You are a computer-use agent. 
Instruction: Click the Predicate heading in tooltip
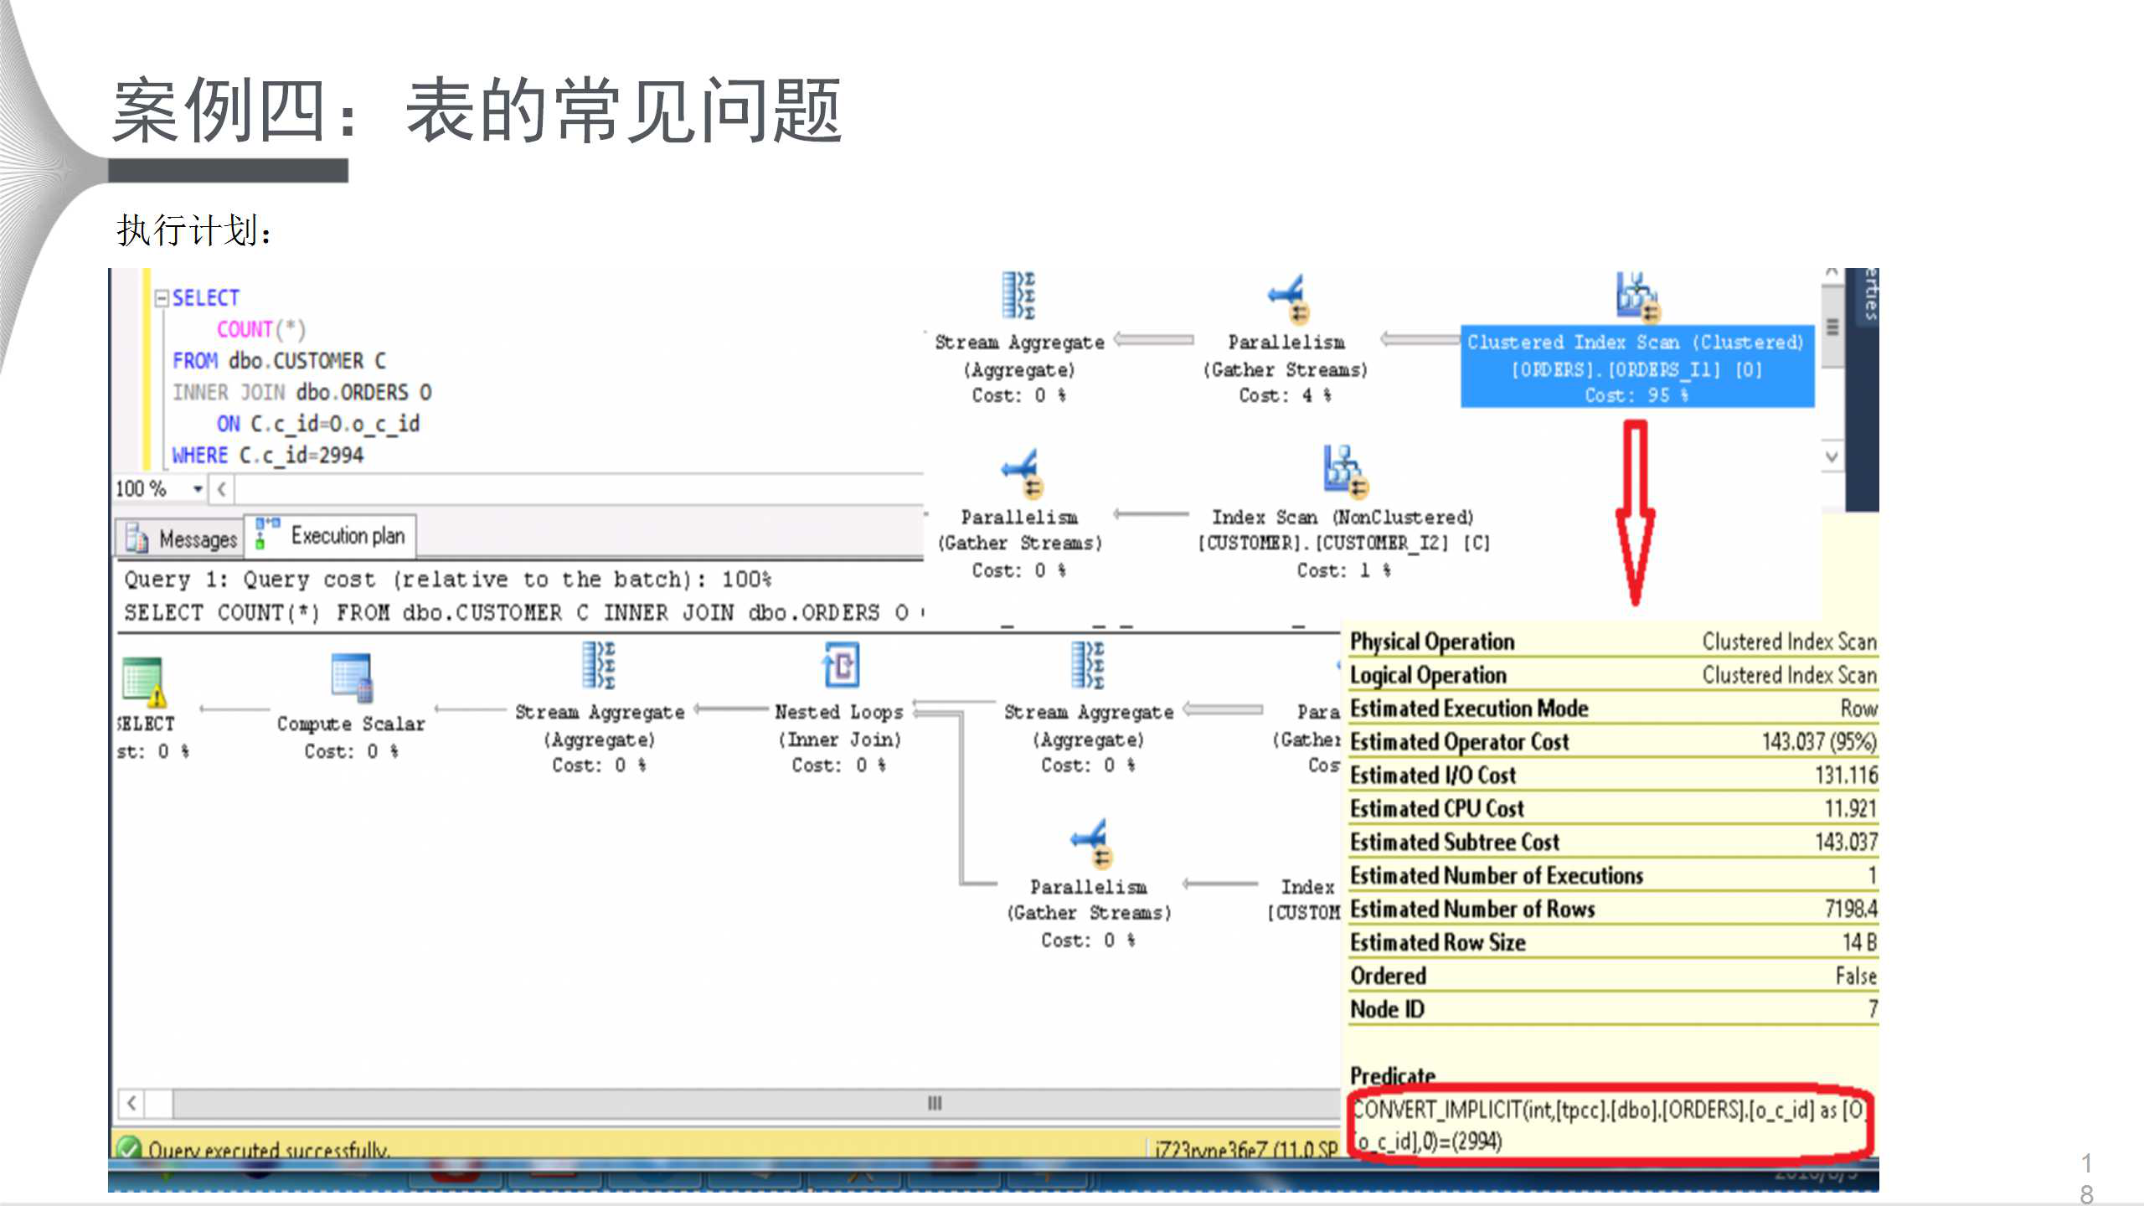point(1393,1075)
